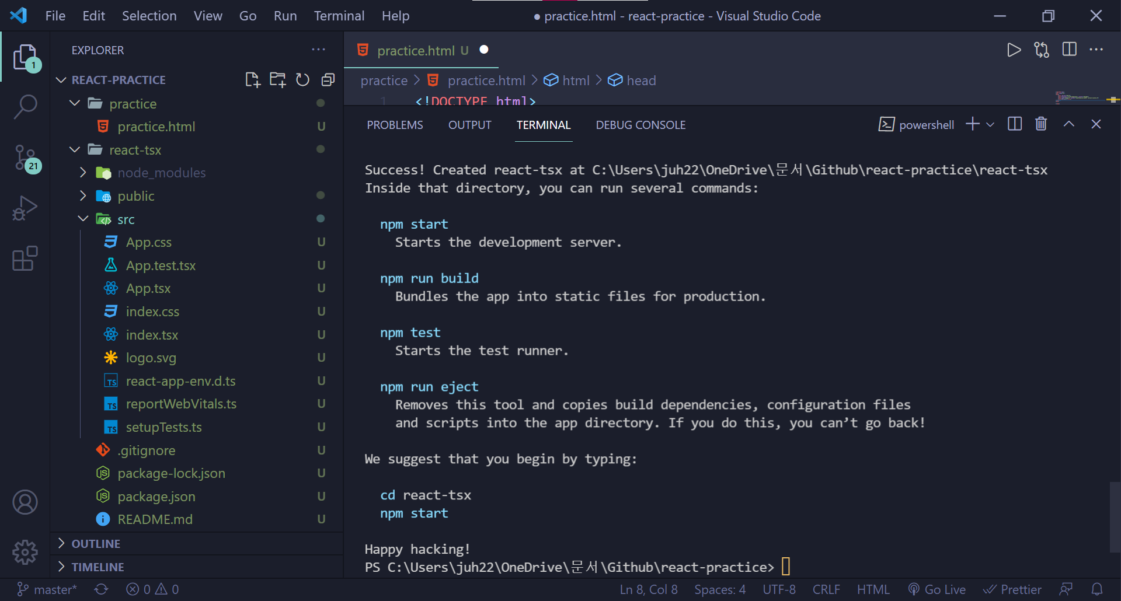This screenshot has width=1121, height=601.
Task: Open the Terminal menu
Action: tap(339, 16)
